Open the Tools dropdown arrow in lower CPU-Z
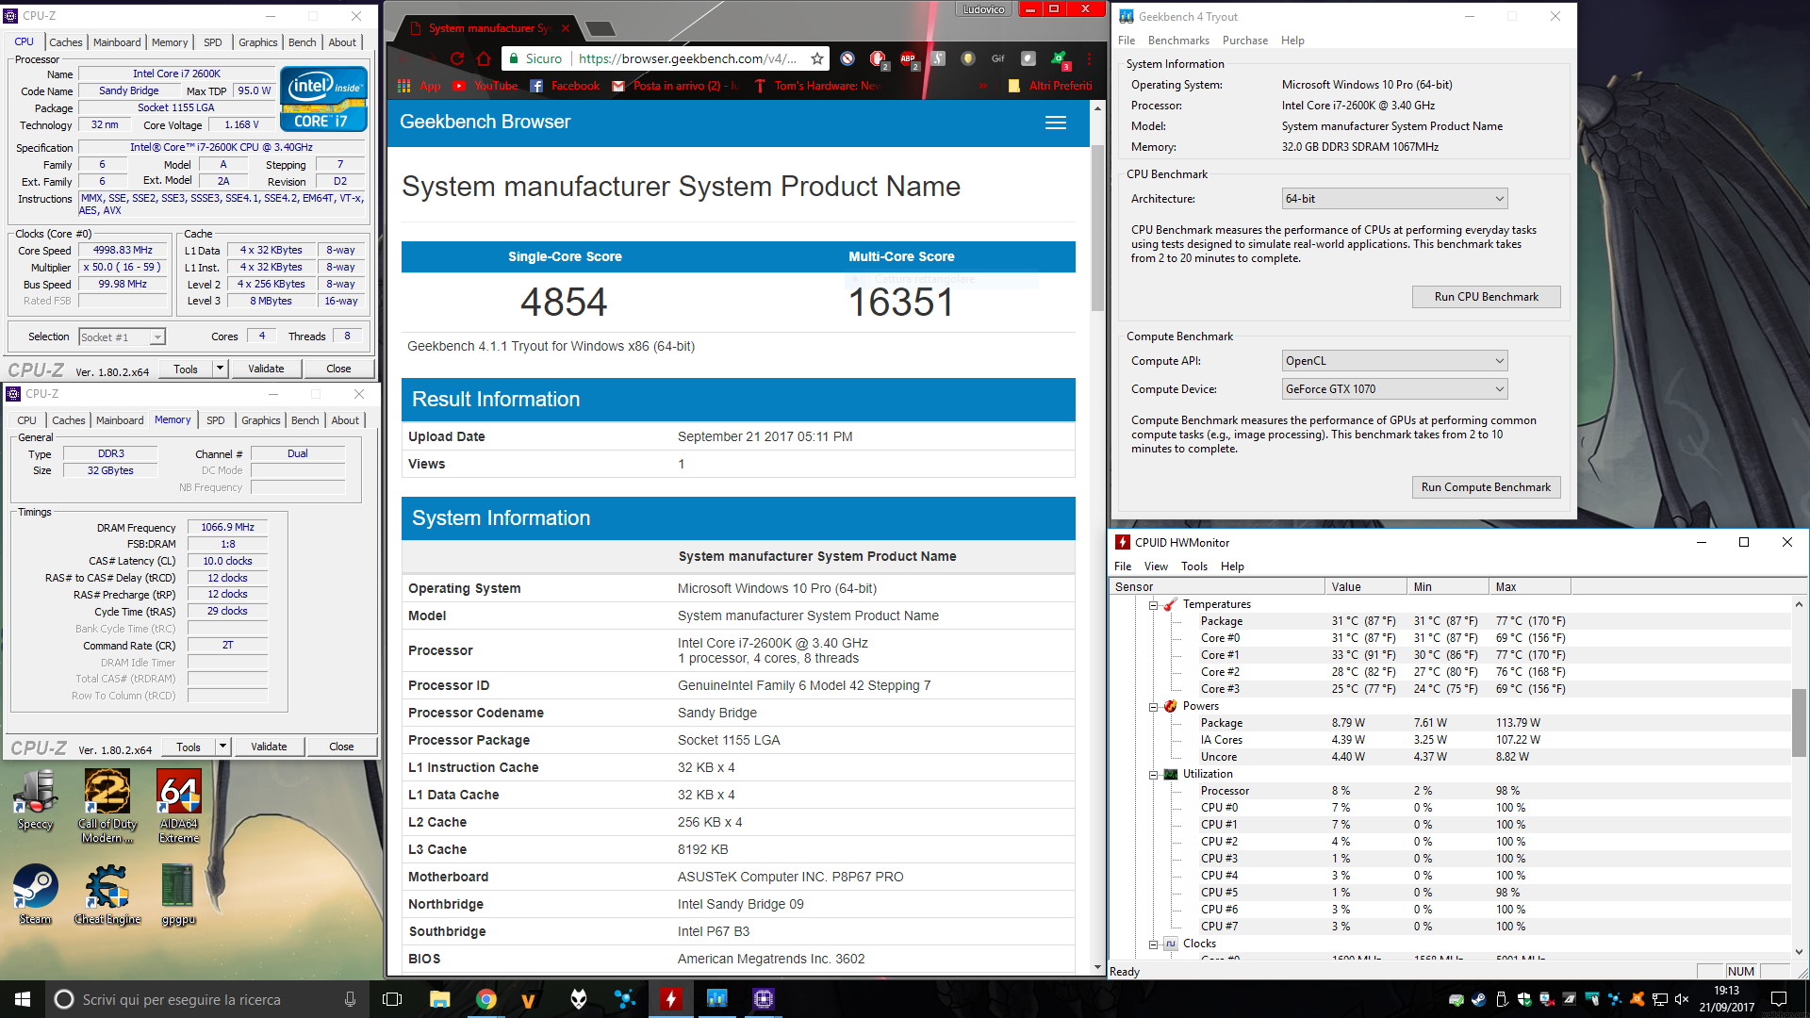1810x1018 pixels. tap(223, 747)
